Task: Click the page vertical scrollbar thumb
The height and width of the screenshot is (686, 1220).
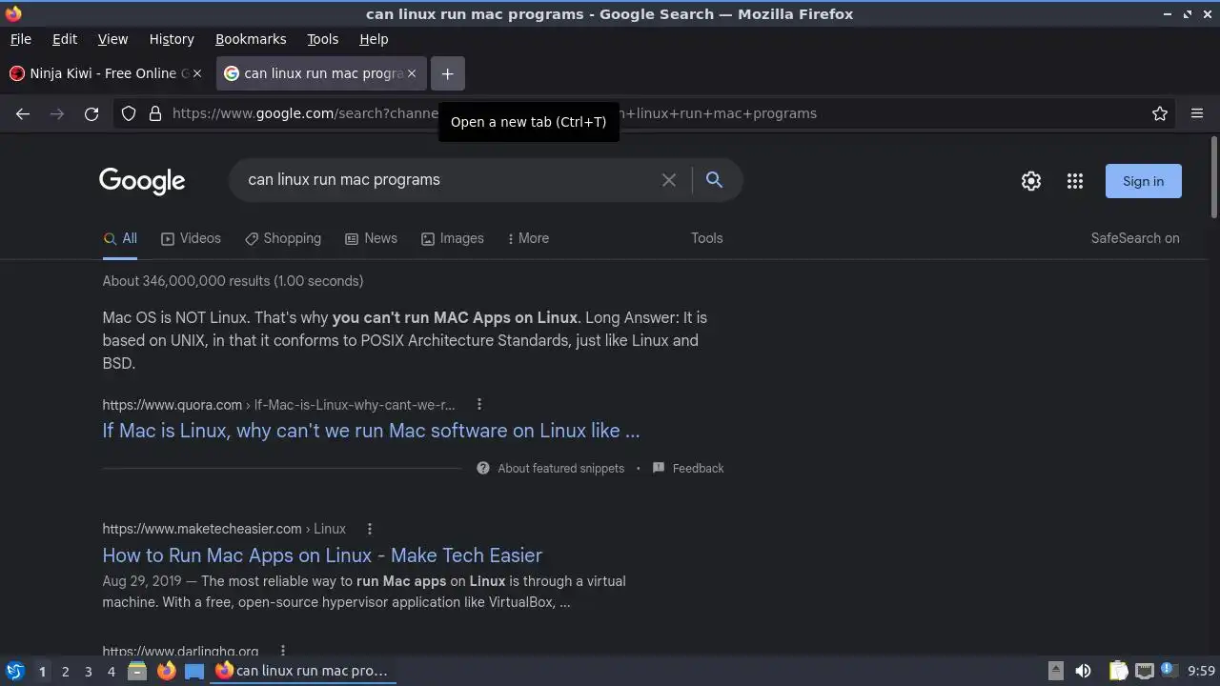Action: tap(1213, 176)
